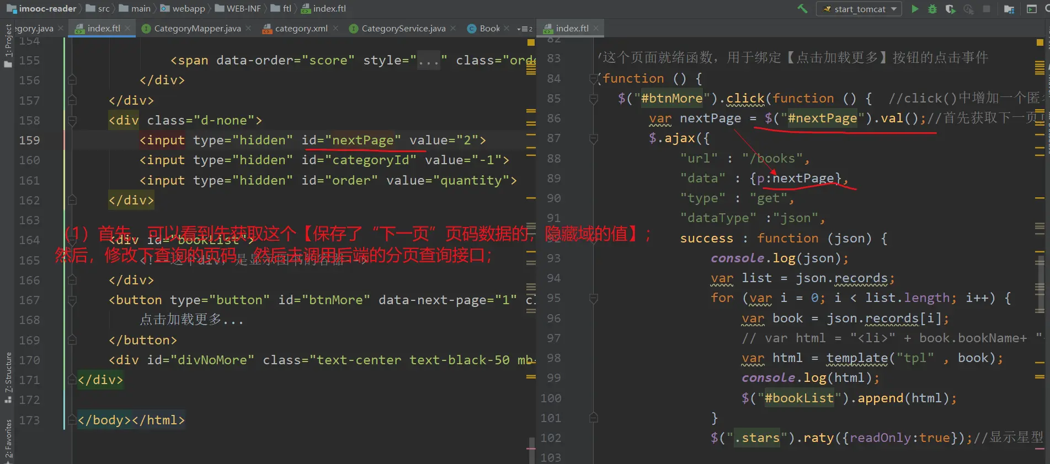Close the left index.ftl tab
This screenshot has height=464, width=1050.
pyautogui.click(x=128, y=28)
